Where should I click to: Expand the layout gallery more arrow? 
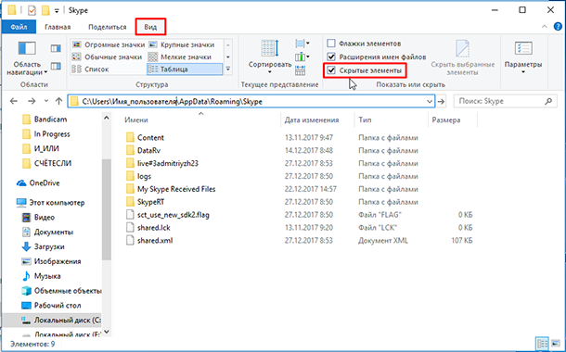(227, 69)
